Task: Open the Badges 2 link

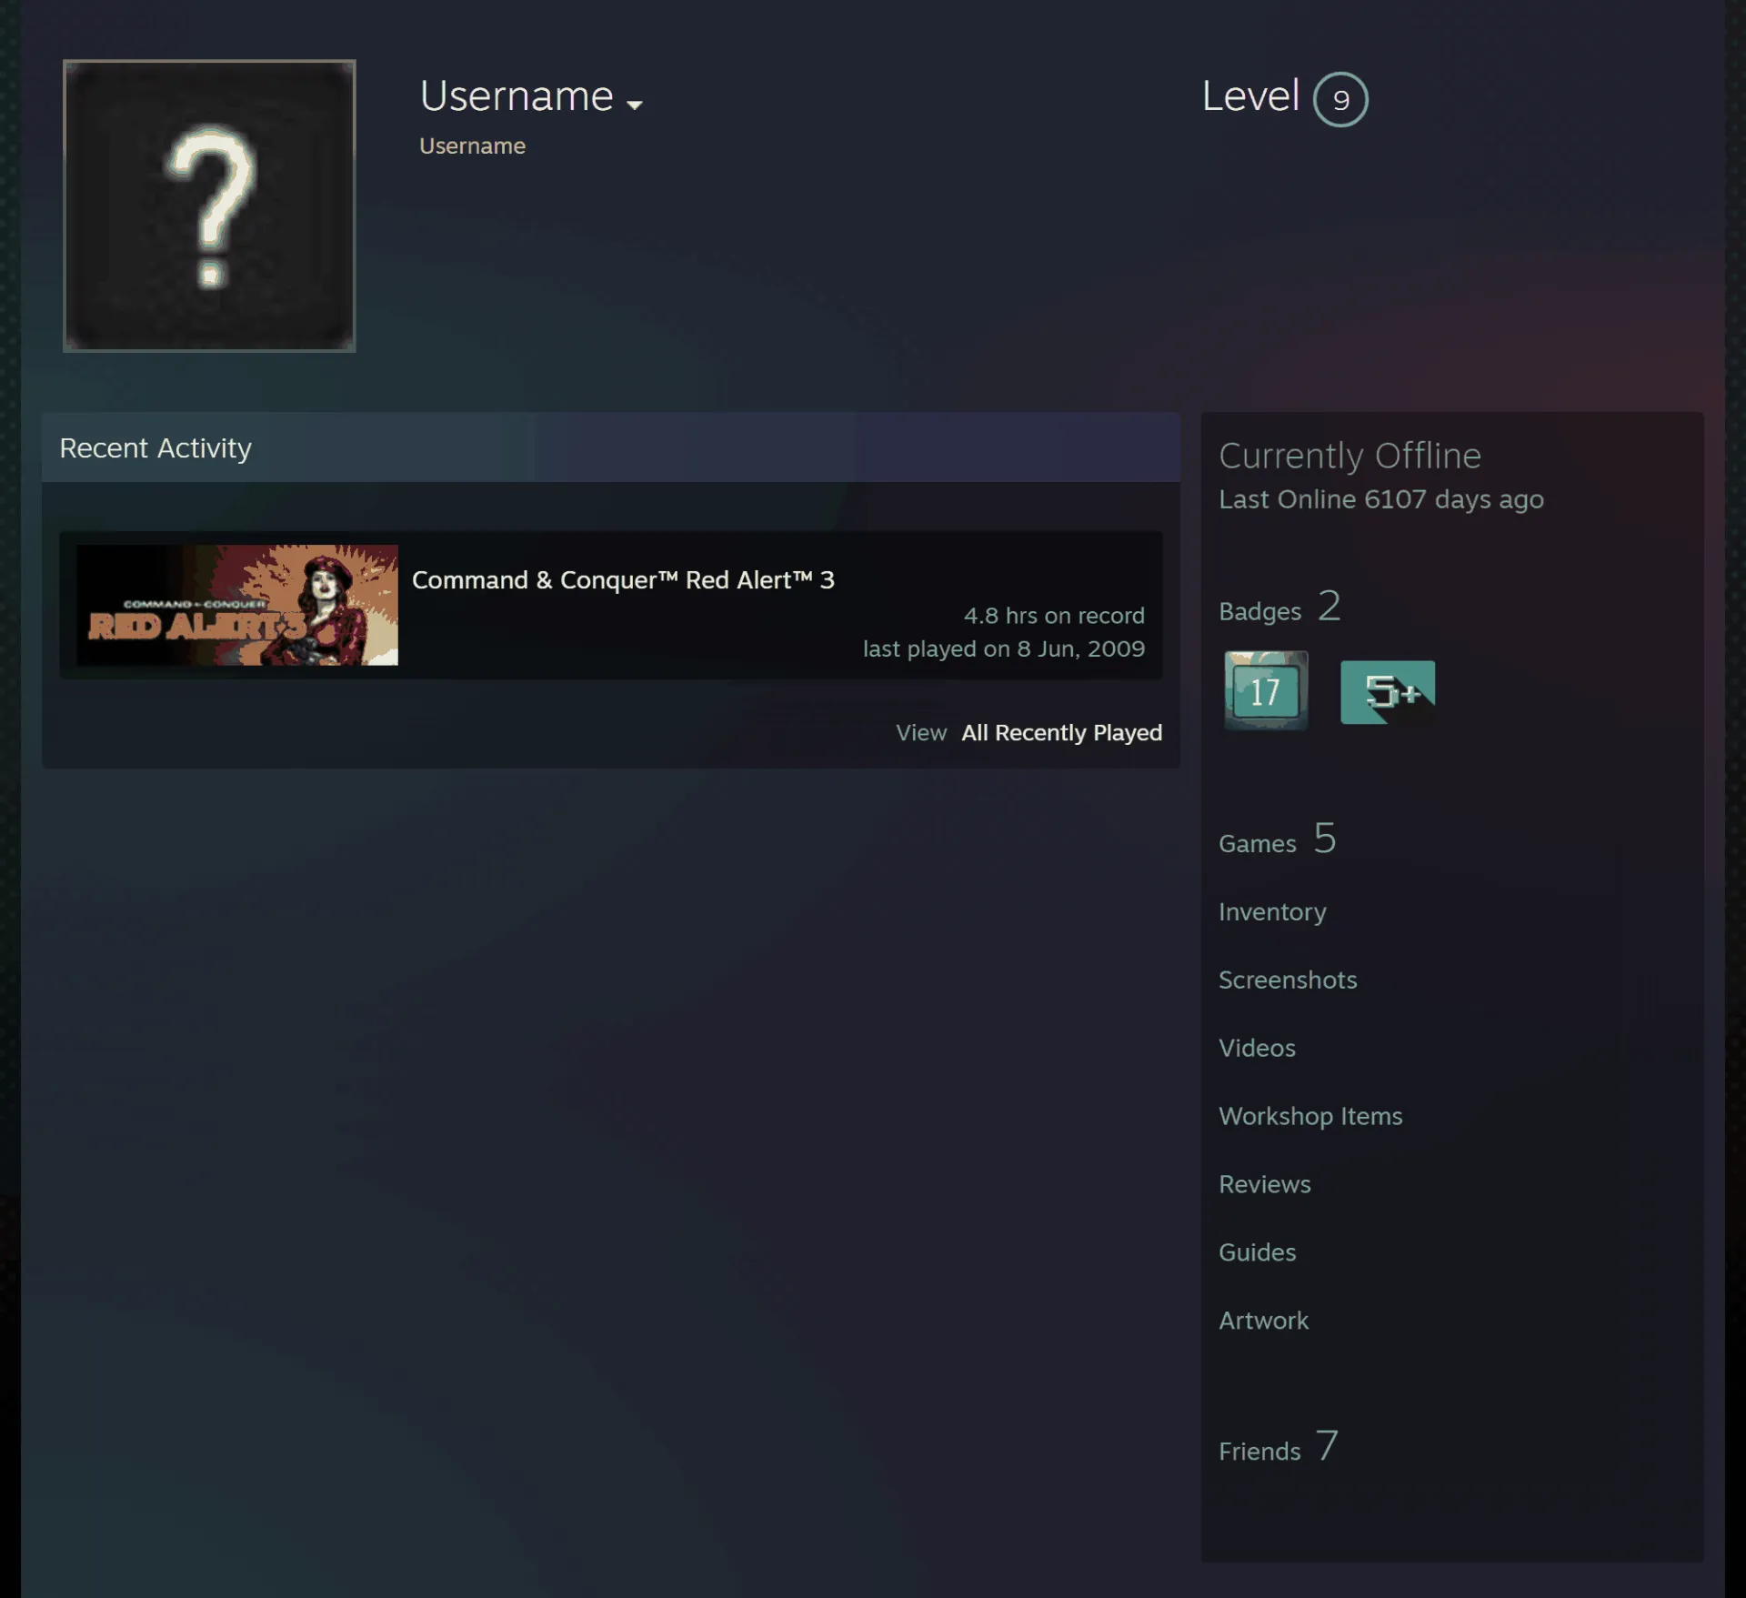Action: point(1279,607)
